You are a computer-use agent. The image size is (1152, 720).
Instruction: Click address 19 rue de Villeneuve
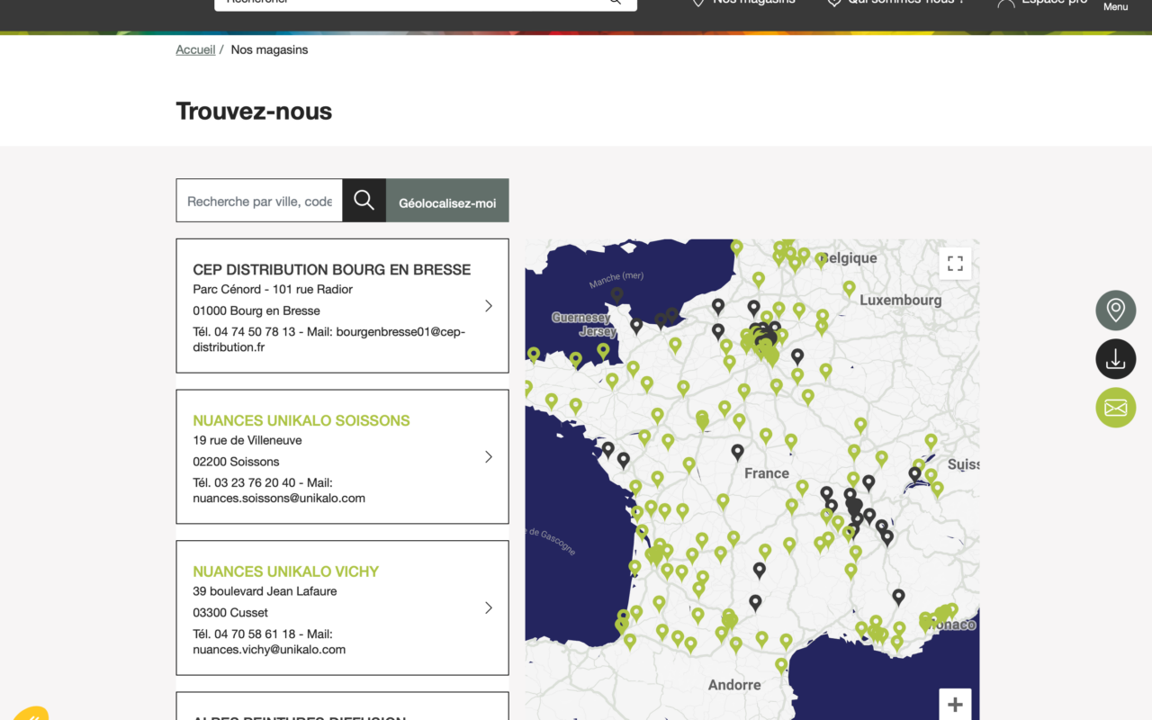coord(247,440)
